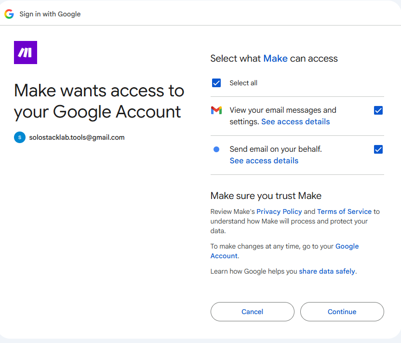Click the account avatar circle with S

coord(20,137)
